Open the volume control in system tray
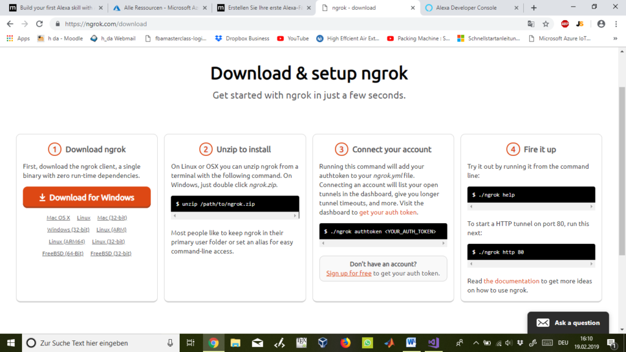 coord(509,343)
